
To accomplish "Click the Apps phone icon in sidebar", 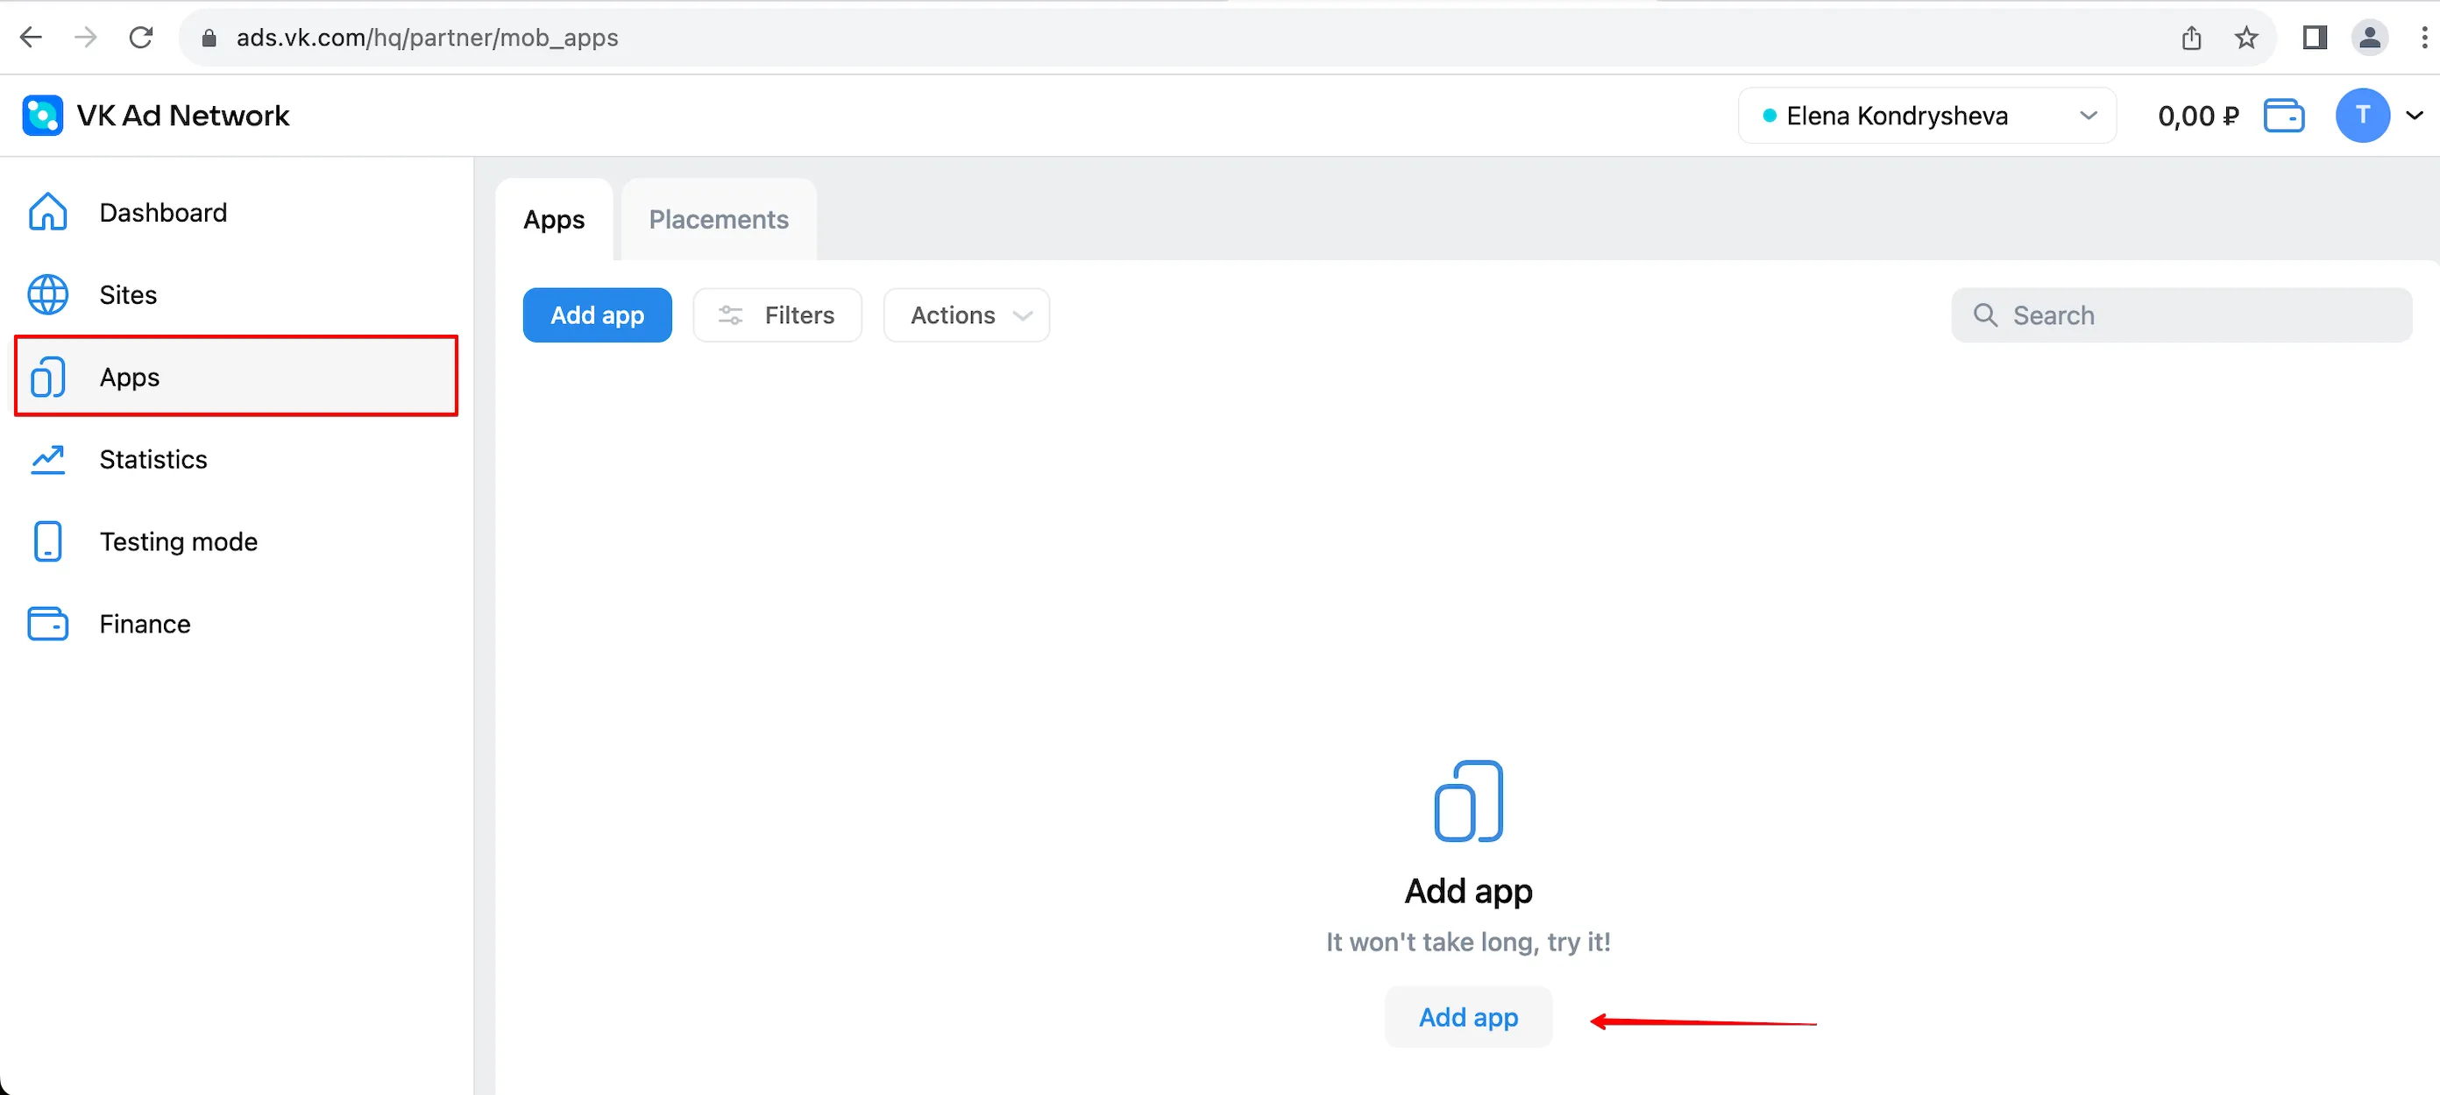I will [x=47, y=377].
